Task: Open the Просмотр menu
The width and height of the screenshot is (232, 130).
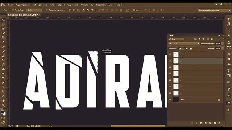Action: [x=101, y=5]
